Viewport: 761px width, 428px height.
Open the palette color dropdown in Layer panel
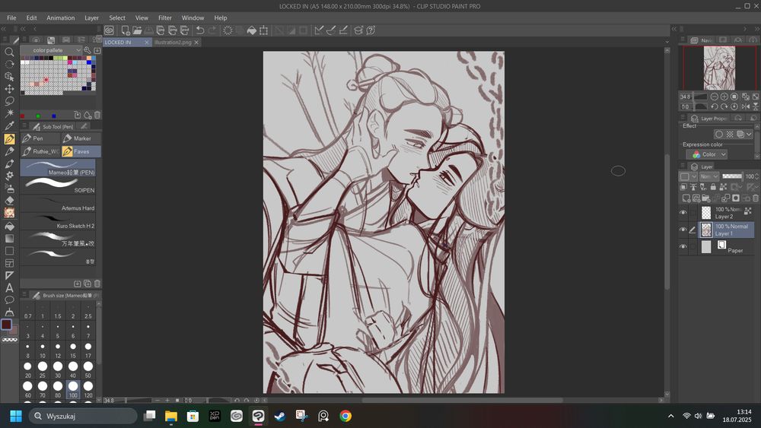click(688, 176)
